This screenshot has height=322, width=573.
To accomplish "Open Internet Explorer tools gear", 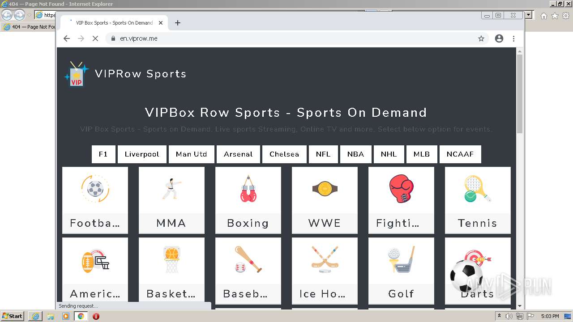I will [x=566, y=16].
